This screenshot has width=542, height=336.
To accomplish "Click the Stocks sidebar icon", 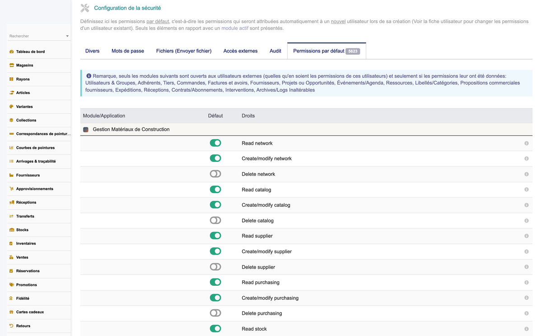I will pyautogui.click(x=11, y=230).
